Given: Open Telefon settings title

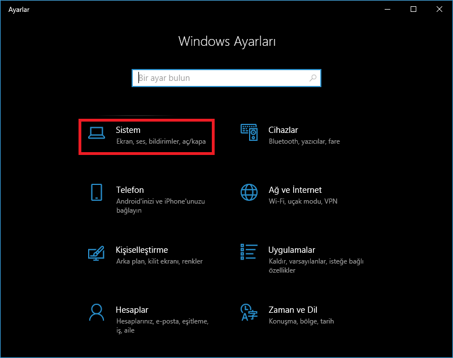Looking at the screenshot, I should [130, 190].
